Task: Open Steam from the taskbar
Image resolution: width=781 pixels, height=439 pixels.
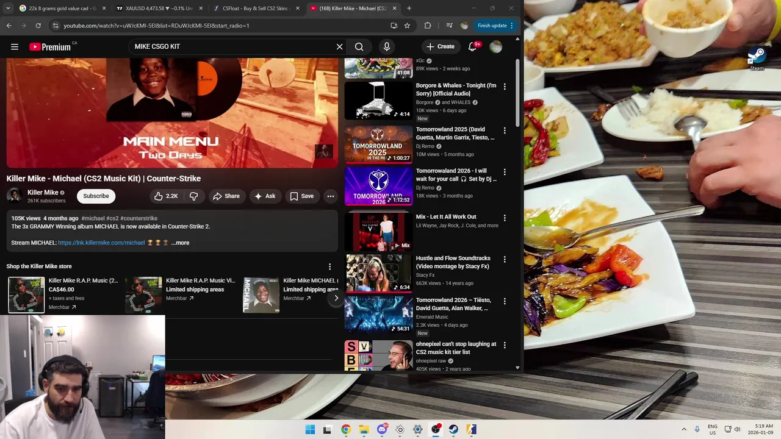Action: coord(453,429)
